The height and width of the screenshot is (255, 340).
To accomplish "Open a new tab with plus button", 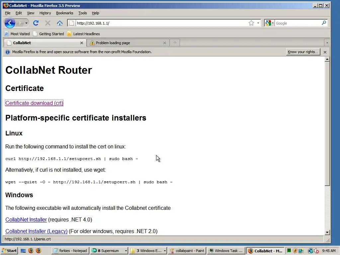I will [x=175, y=43].
